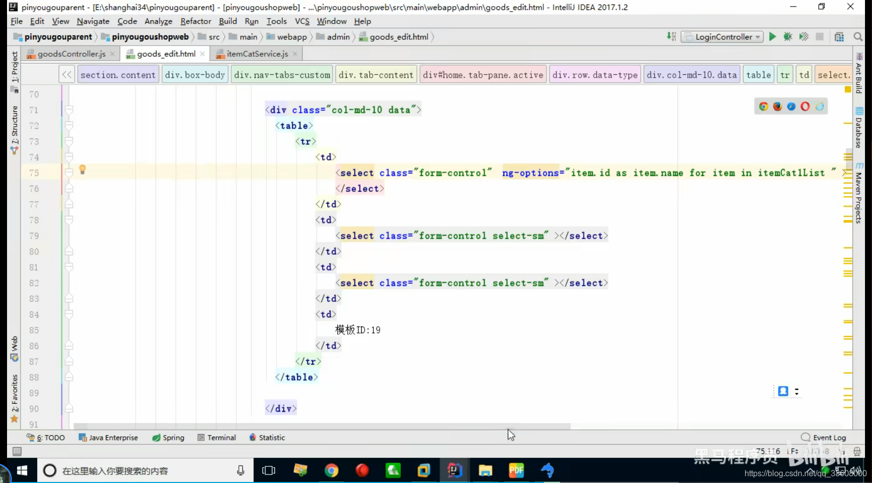This screenshot has height=483, width=872.
Task: Open the VCS menu
Action: click(x=302, y=21)
